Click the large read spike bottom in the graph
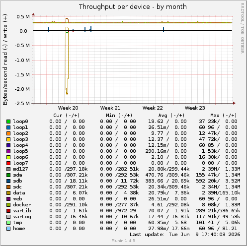 [67, 94]
